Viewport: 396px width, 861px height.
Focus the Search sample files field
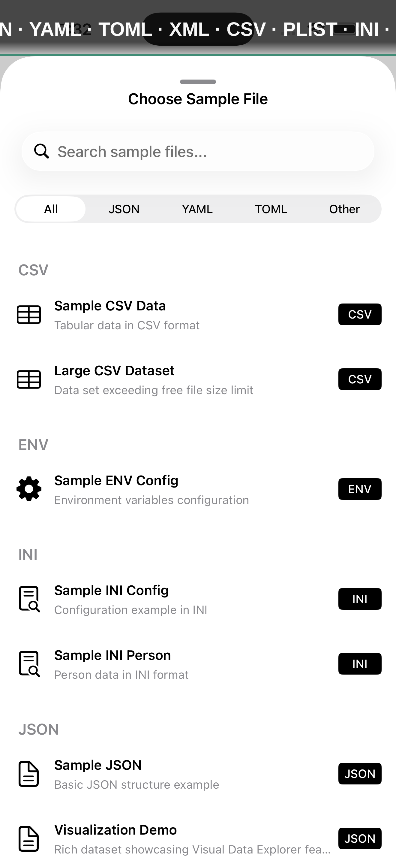click(207, 151)
